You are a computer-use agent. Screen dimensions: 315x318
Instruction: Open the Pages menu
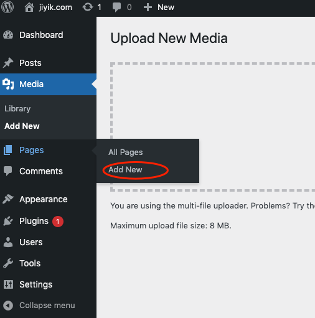pyautogui.click(x=31, y=150)
